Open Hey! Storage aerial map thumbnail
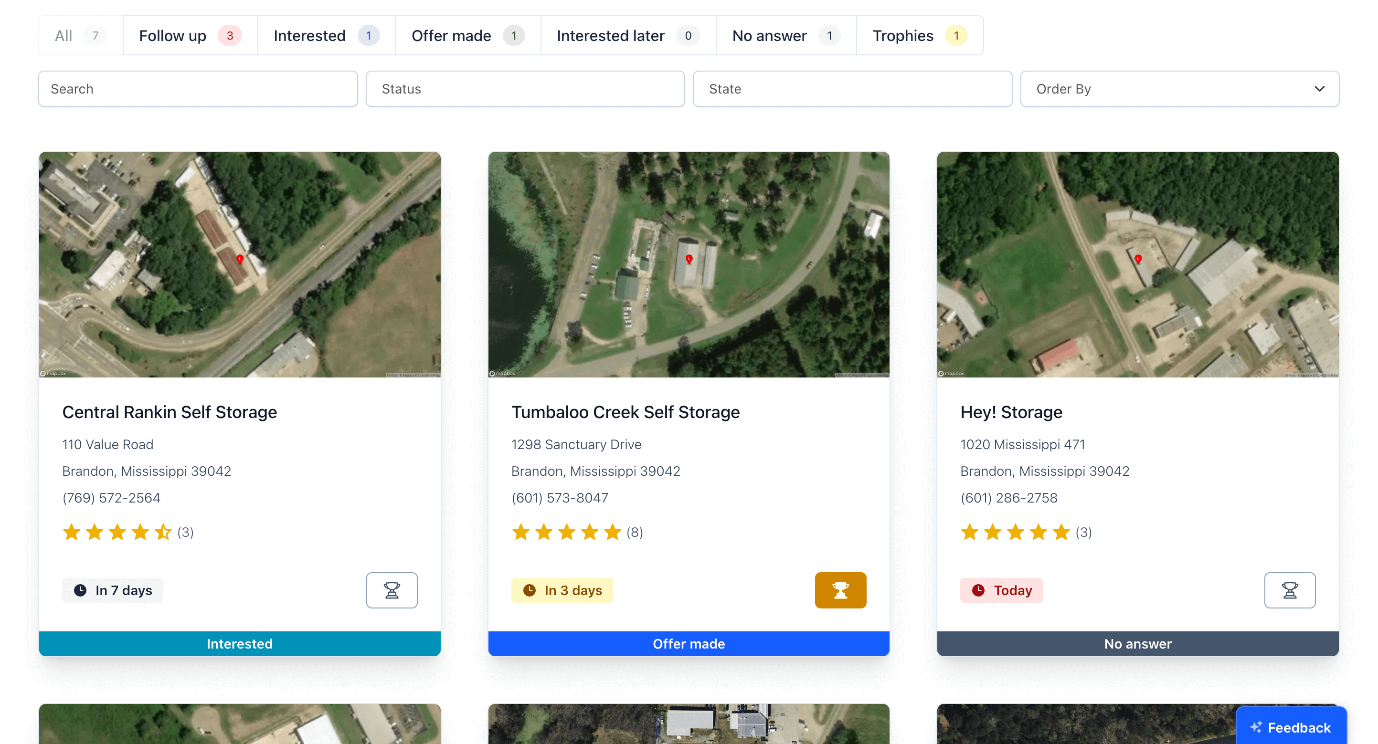 (1138, 264)
